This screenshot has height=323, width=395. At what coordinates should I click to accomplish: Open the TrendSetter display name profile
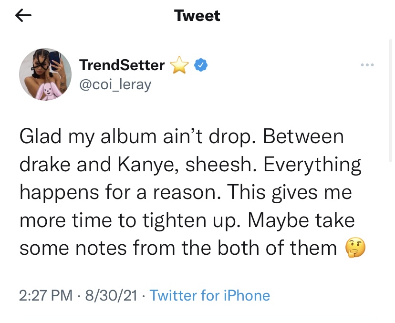pos(122,65)
